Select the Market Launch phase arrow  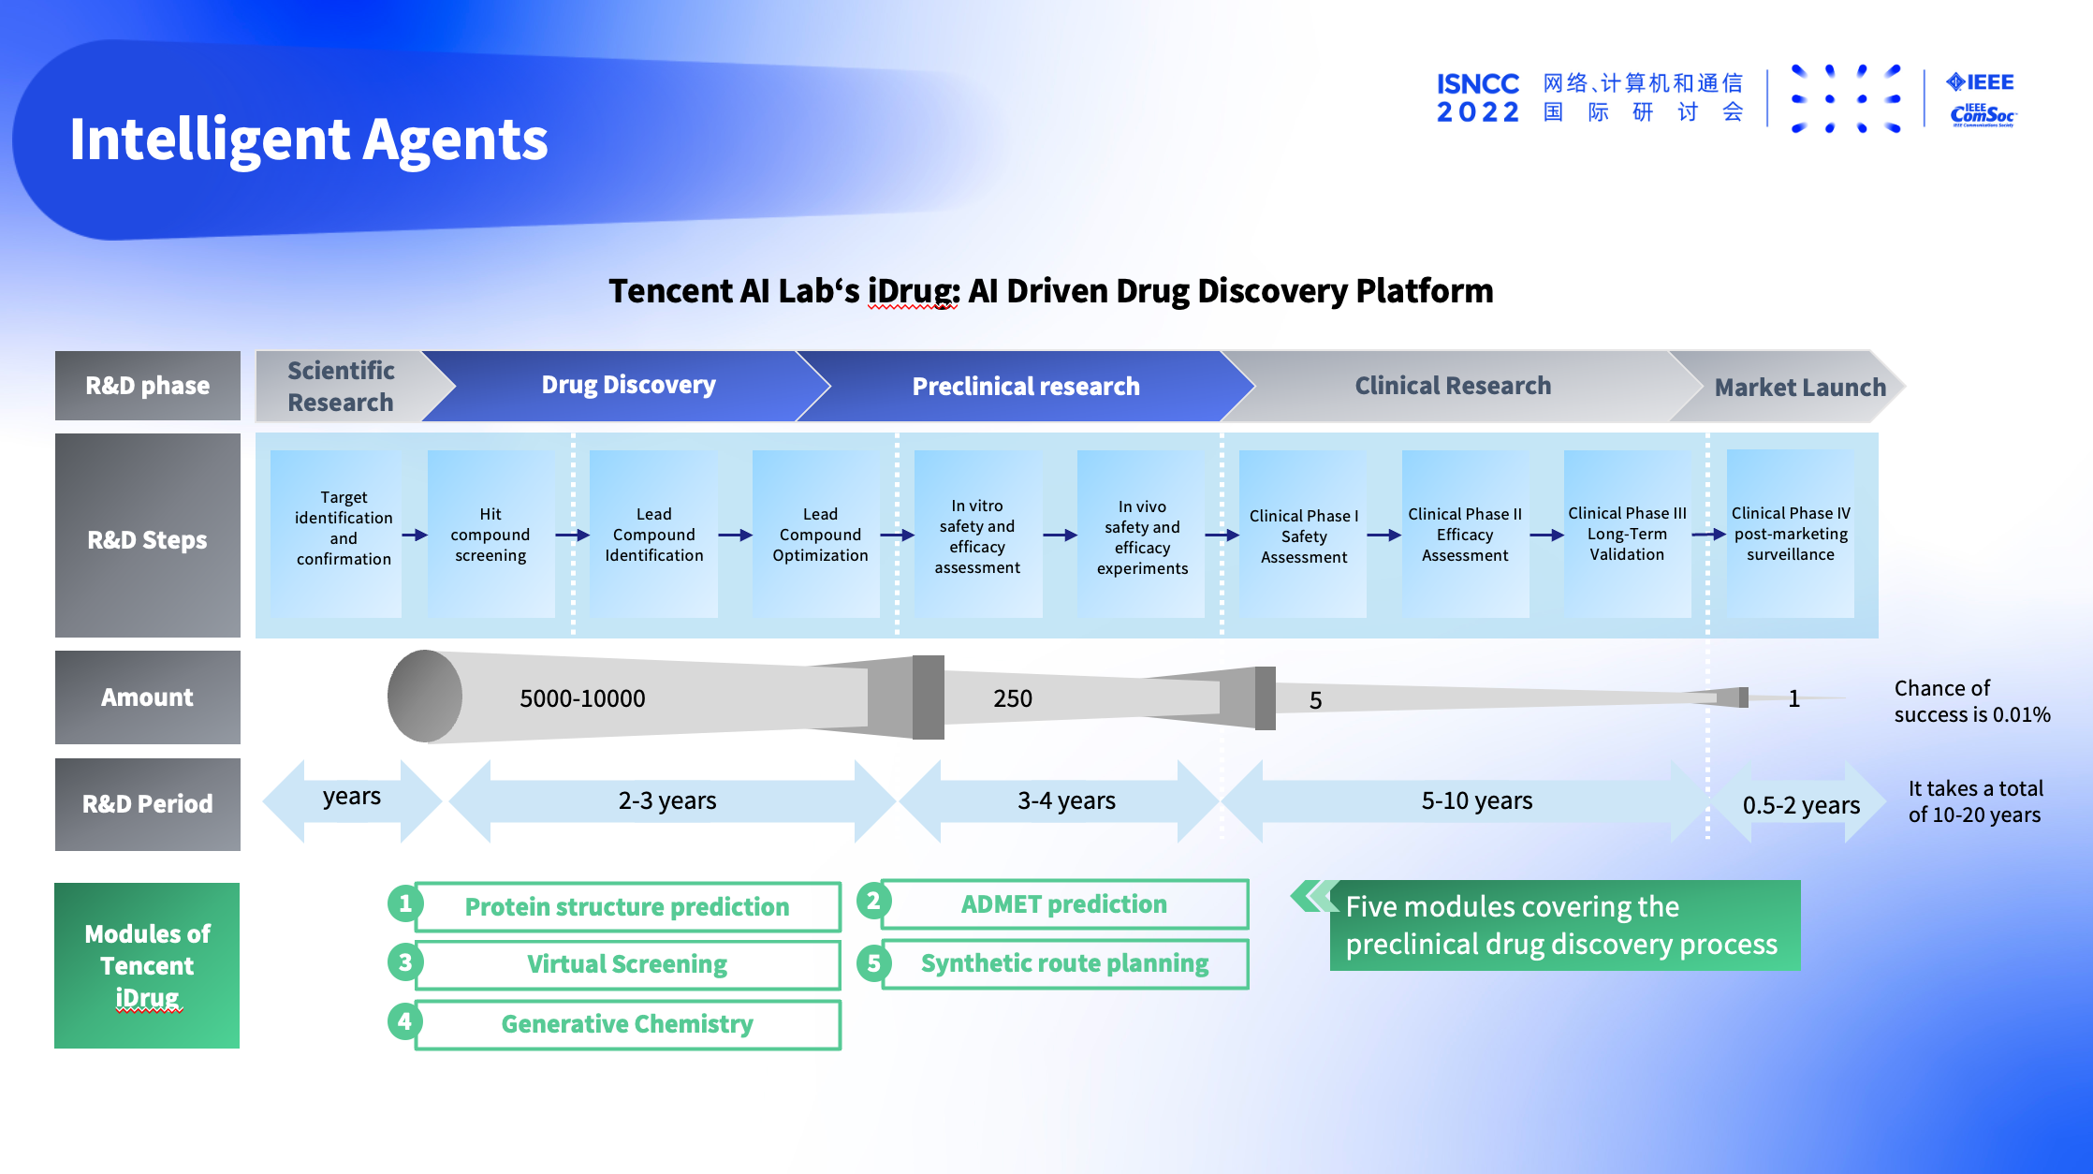tap(1788, 387)
